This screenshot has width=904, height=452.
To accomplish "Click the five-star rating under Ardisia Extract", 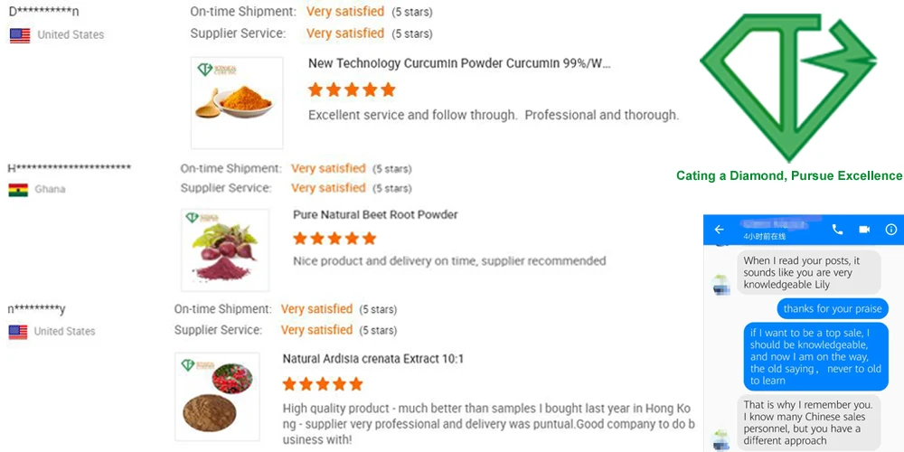I will (323, 384).
